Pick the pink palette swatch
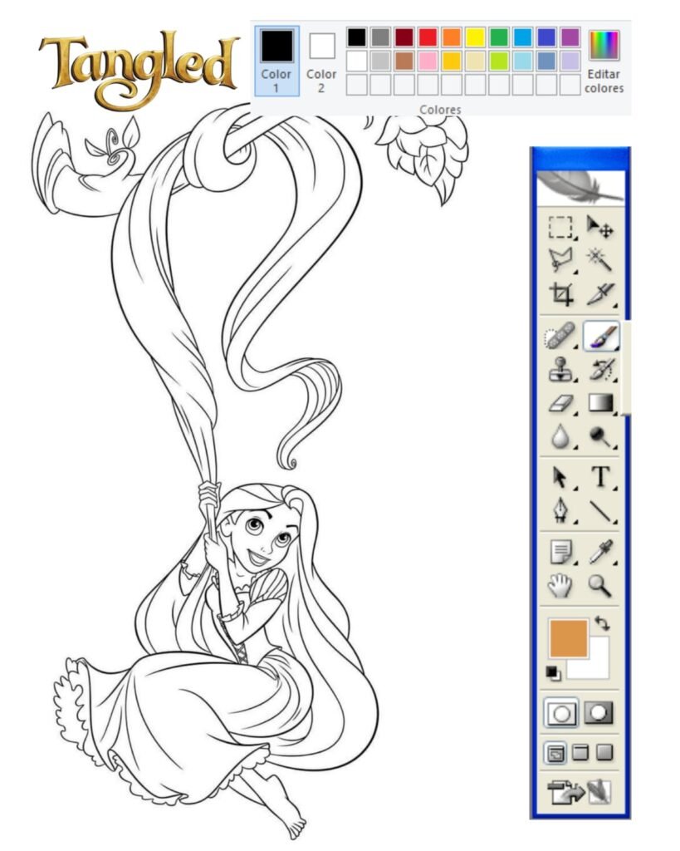Viewport: 680px width, 851px height. 428,61
